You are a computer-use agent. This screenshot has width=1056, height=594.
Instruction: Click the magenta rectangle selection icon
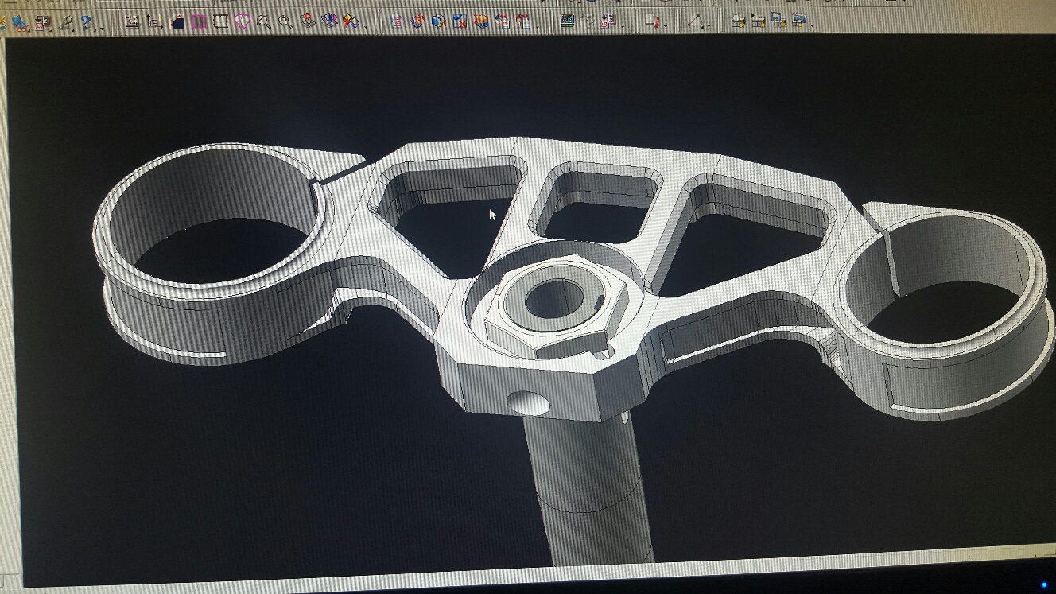coord(198,21)
